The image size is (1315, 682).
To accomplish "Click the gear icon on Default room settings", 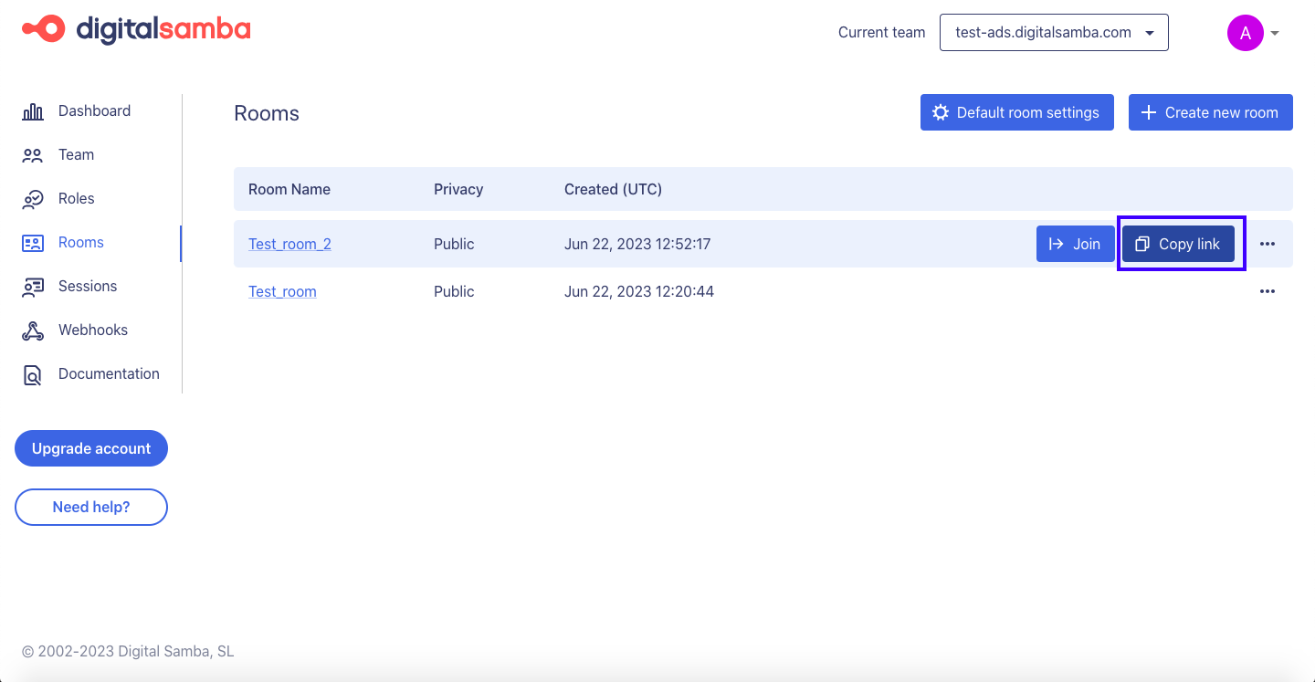I will pos(942,112).
